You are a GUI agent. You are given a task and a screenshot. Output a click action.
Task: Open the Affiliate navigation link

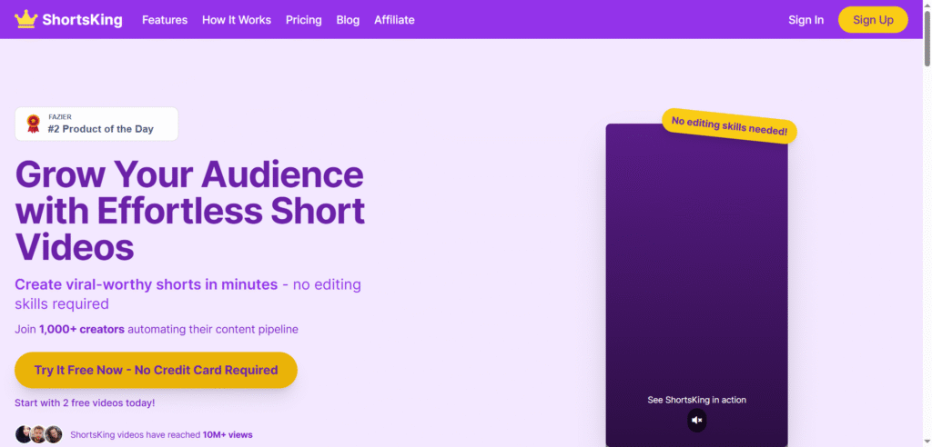(x=394, y=20)
